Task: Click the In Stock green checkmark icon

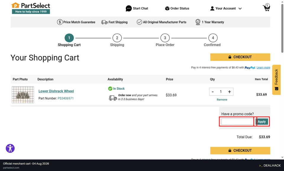Action: [110, 89]
